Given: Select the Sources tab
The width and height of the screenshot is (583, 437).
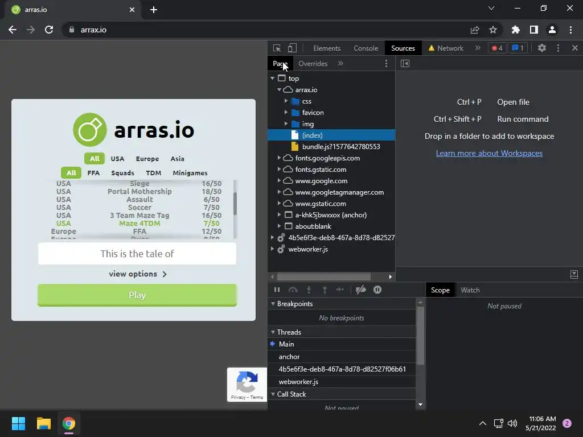Looking at the screenshot, I should 403,48.
